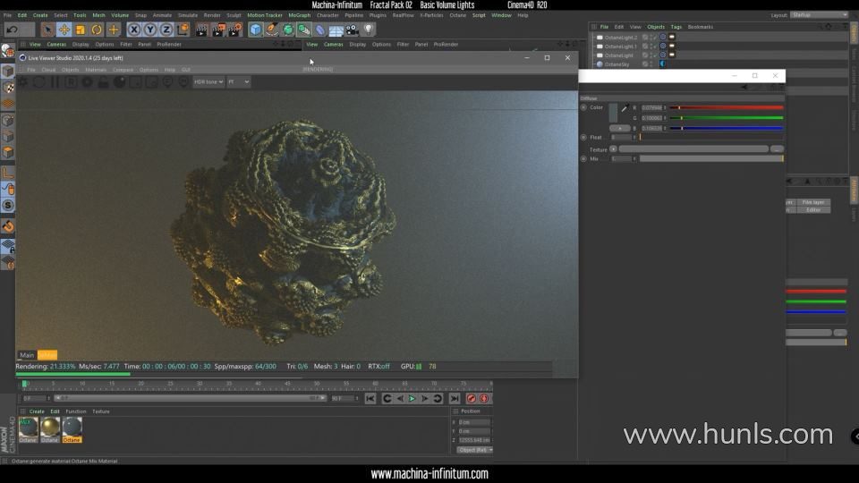This screenshot has height=483, width=859.
Task: Click the Render to Picture Viewer clapperboard
Action: coord(217,30)
